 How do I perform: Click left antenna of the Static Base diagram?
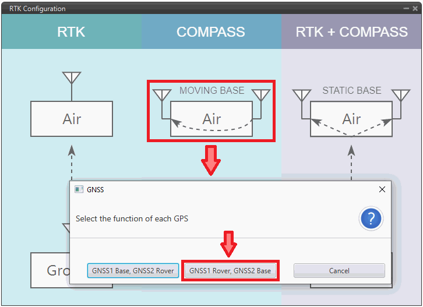pos(301,95)
